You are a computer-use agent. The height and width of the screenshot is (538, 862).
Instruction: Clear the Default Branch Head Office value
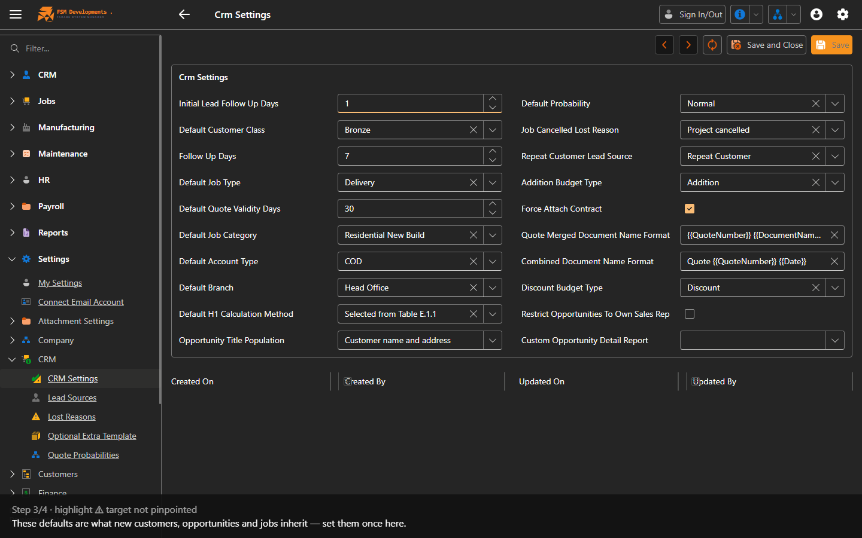(x=474, y=288)
